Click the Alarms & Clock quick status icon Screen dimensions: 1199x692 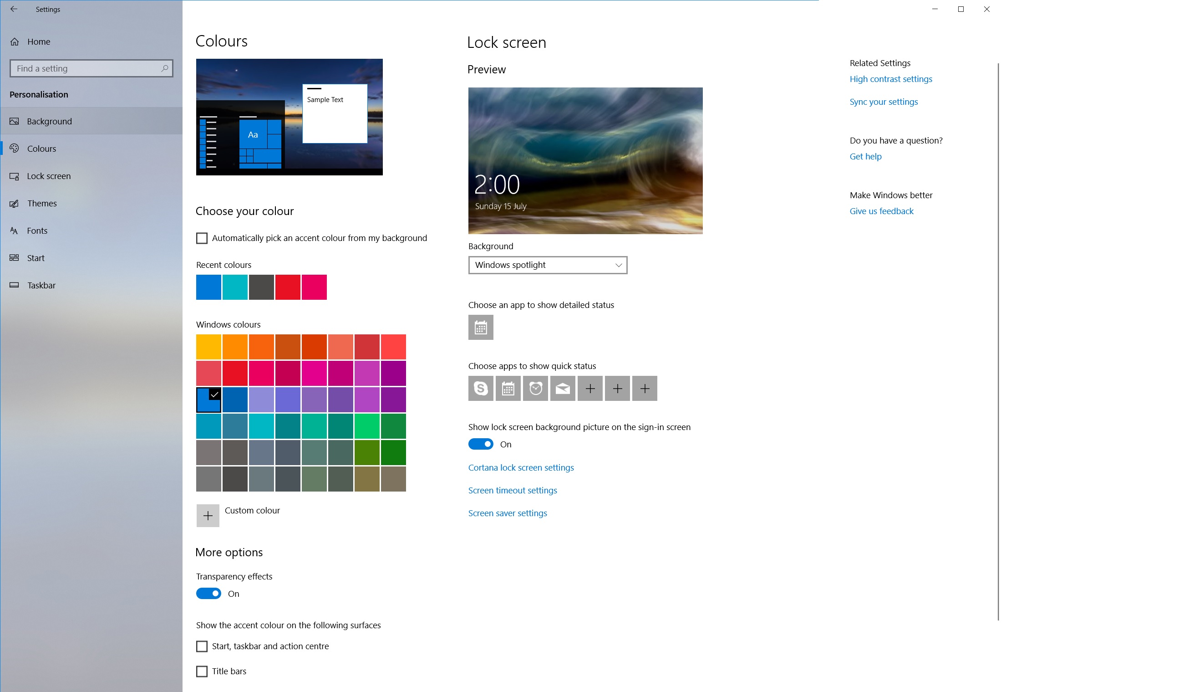click(x=536, y=389)
